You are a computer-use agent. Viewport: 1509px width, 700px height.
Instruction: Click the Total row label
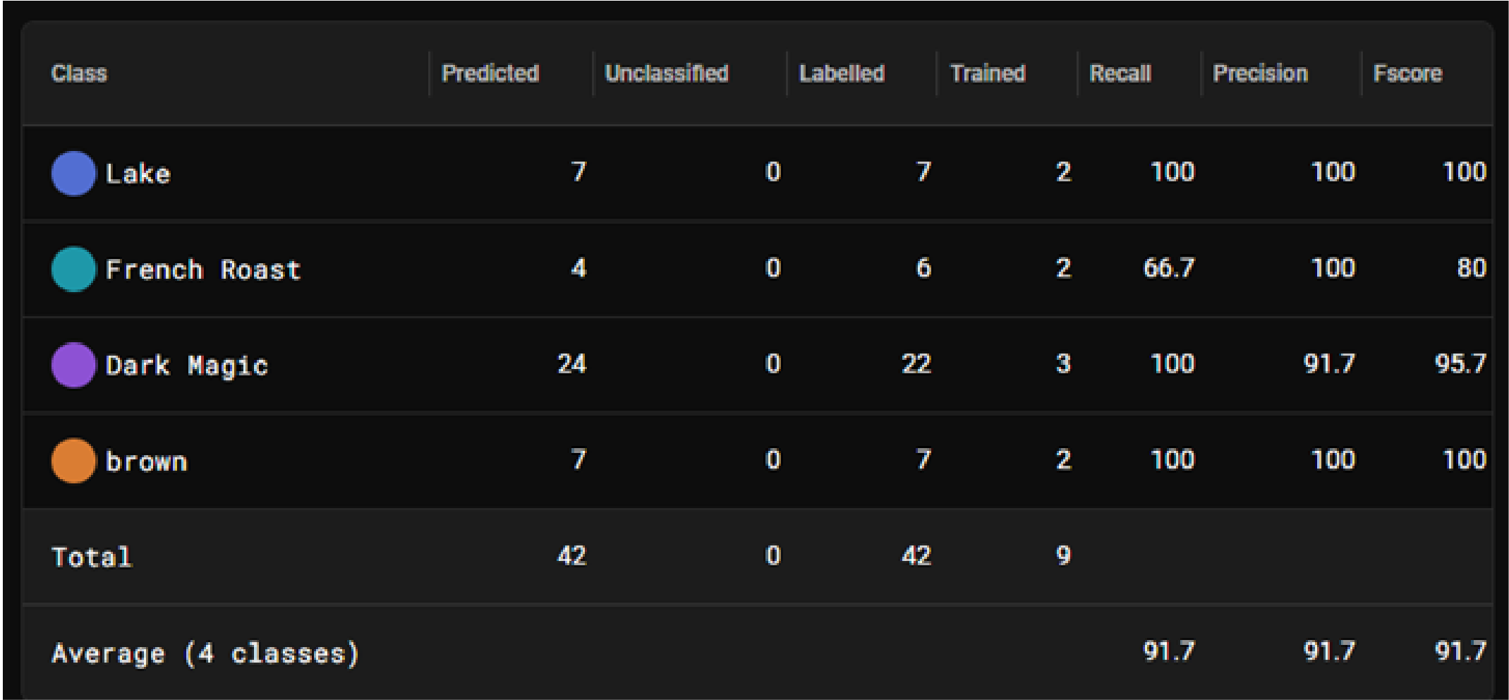click(92, 557)
